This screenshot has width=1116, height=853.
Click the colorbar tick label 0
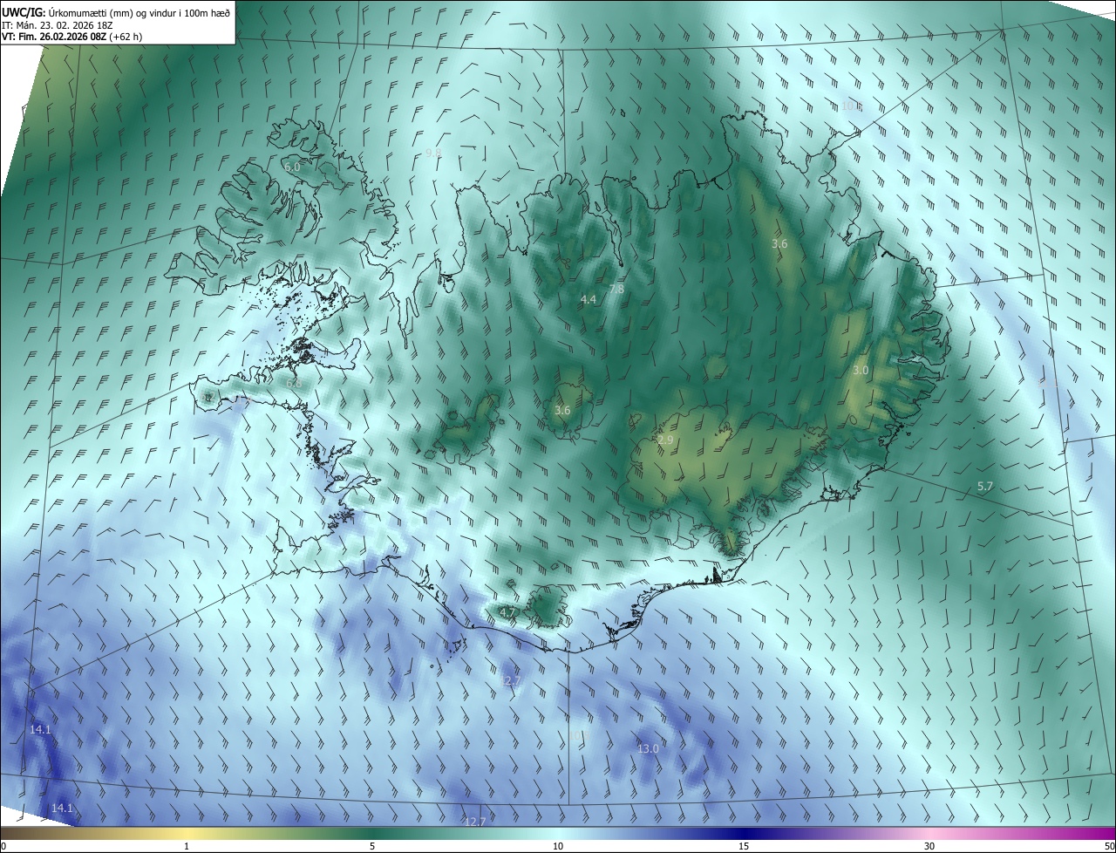point(3,846)
